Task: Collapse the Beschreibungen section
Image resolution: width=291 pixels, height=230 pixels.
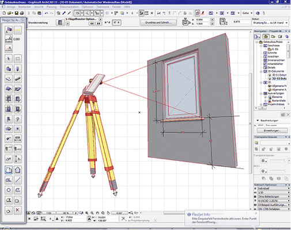Action: (x=258, y=121)
